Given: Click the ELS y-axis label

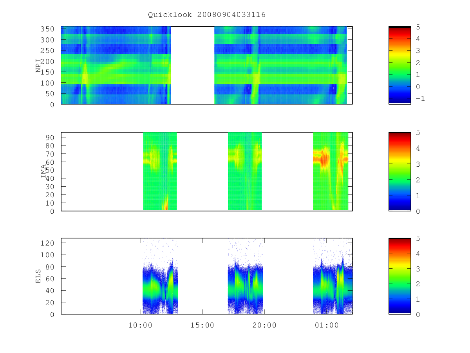Looking at the screenshot, I should pos(39,276).
